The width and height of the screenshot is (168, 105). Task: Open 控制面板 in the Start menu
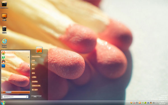[35, 82]
